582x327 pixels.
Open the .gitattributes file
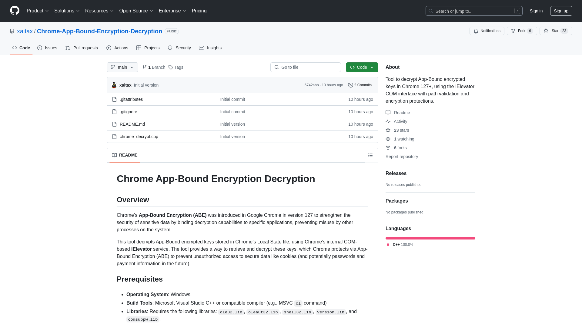[131, 99]
